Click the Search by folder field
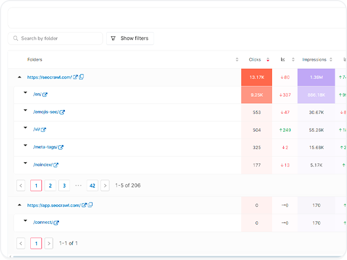The width and height of the screenshot is (347, 260). pyautogui.click(x=56, y=38)
